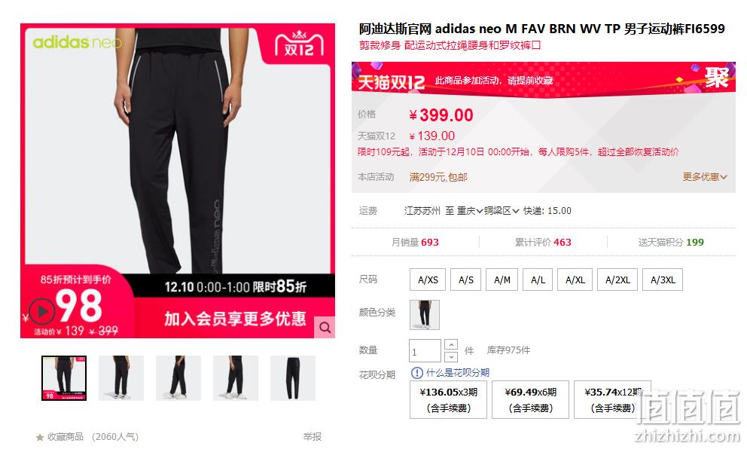
Task: Decrease quantity with the down arrow
Action: click(451, 356)
